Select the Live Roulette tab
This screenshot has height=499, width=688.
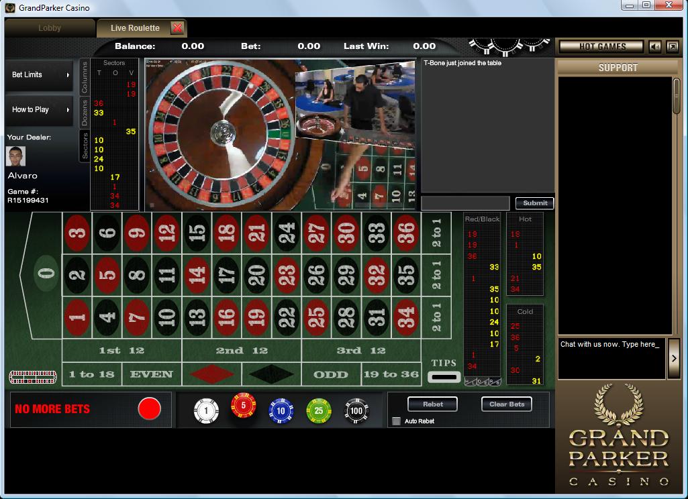tap(135, 28)
